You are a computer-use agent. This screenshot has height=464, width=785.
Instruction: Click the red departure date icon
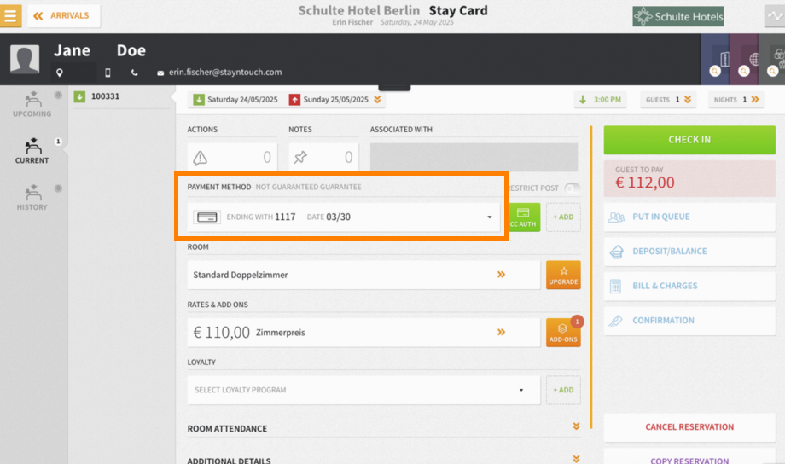294,100
